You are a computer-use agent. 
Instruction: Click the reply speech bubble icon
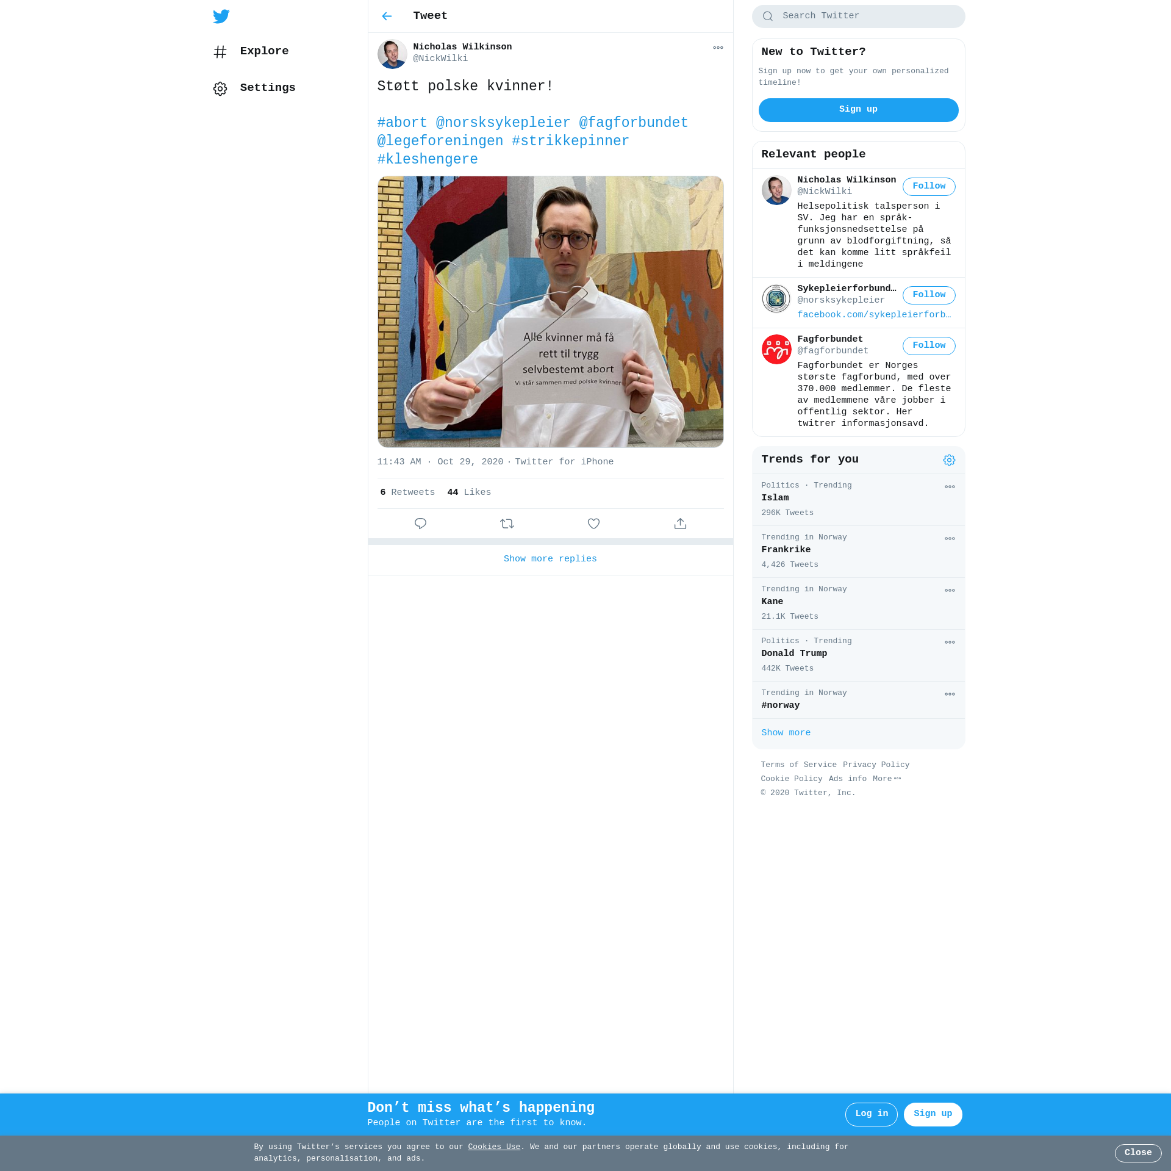click(x=420, y=524)
